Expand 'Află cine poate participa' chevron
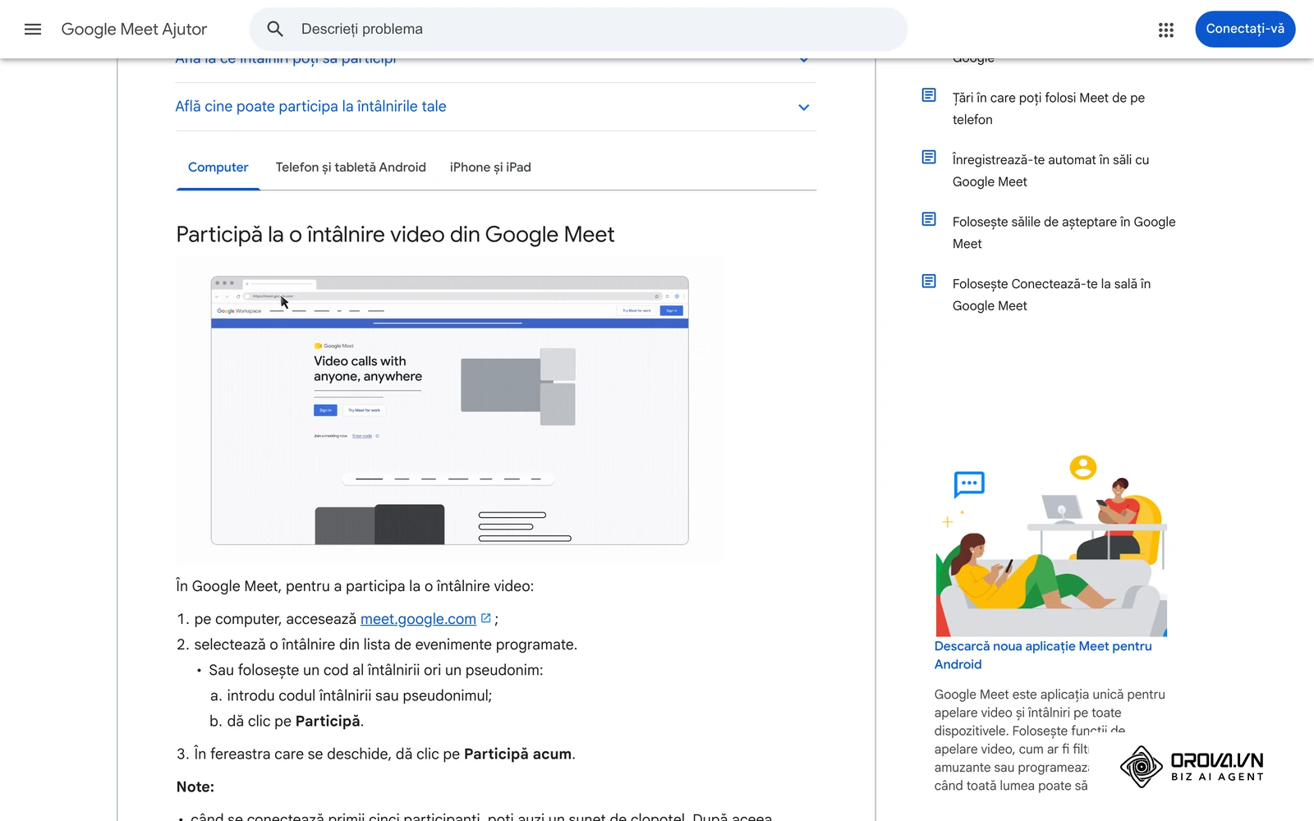This screenshot has height=821, width=1314. point(804,108)
